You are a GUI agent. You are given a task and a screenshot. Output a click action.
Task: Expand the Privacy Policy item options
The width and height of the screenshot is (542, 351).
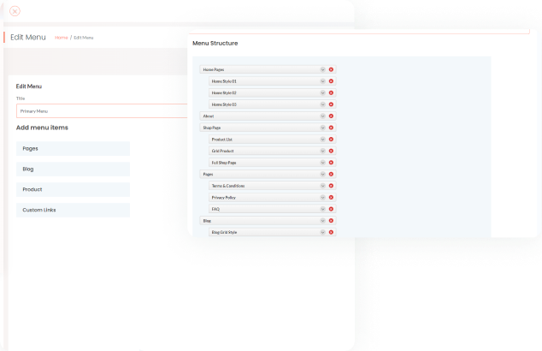point(322,197)
